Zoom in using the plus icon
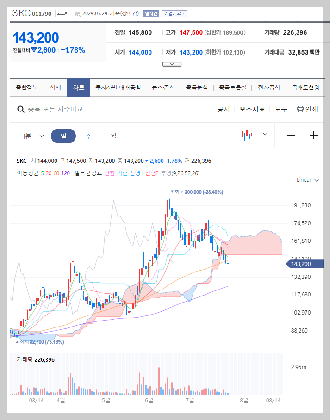Viewport: 330px width, 420px height. 314,136
